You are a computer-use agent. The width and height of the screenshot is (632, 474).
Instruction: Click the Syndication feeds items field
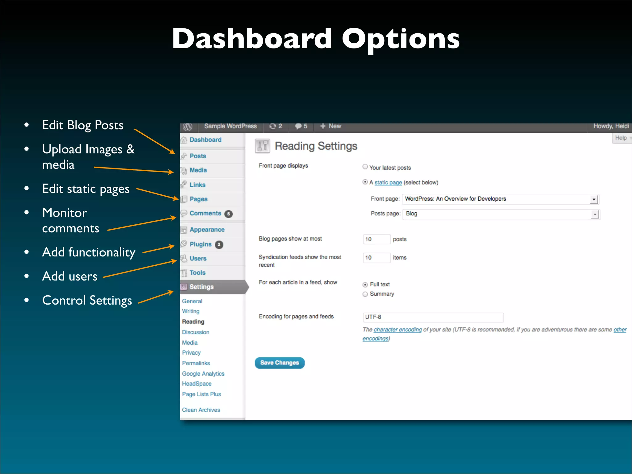(376, 258)
